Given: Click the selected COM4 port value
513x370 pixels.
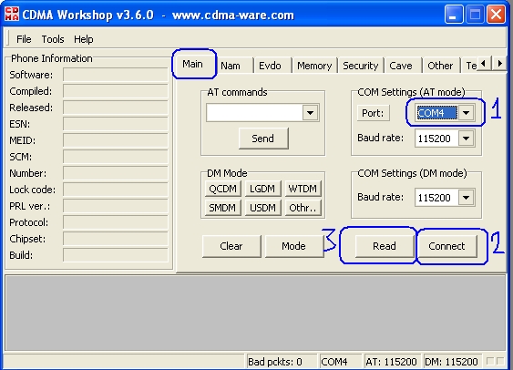Looking at the screenshot, I should 436,113.
